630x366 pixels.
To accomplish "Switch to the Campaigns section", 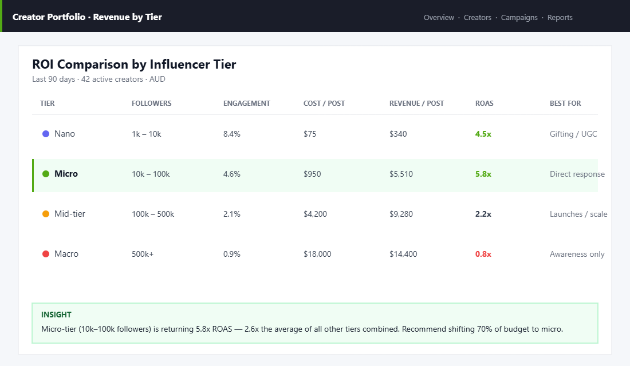I will click(519, 17).
